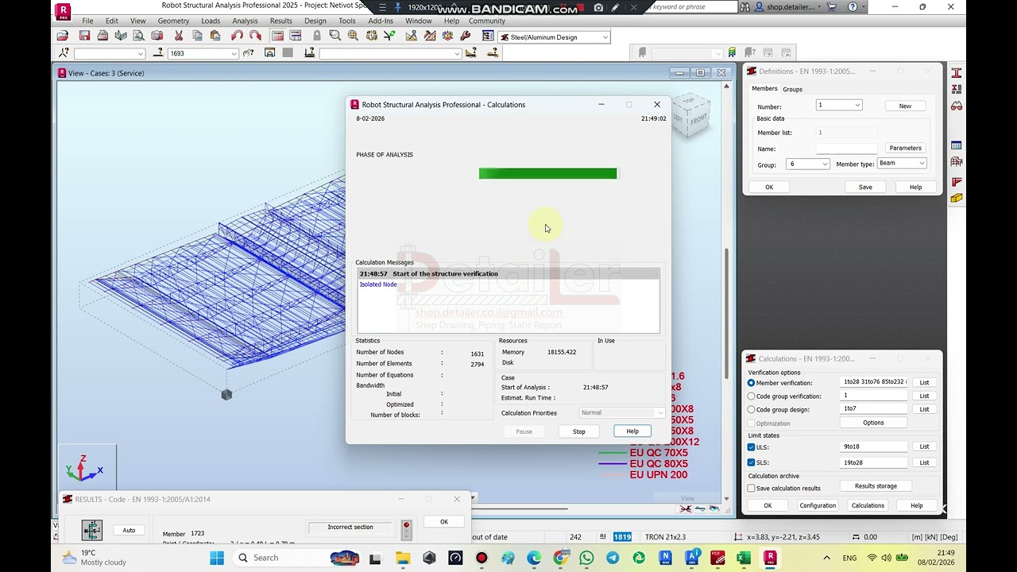Open the File menu
1017x572 pixels.
87,21
